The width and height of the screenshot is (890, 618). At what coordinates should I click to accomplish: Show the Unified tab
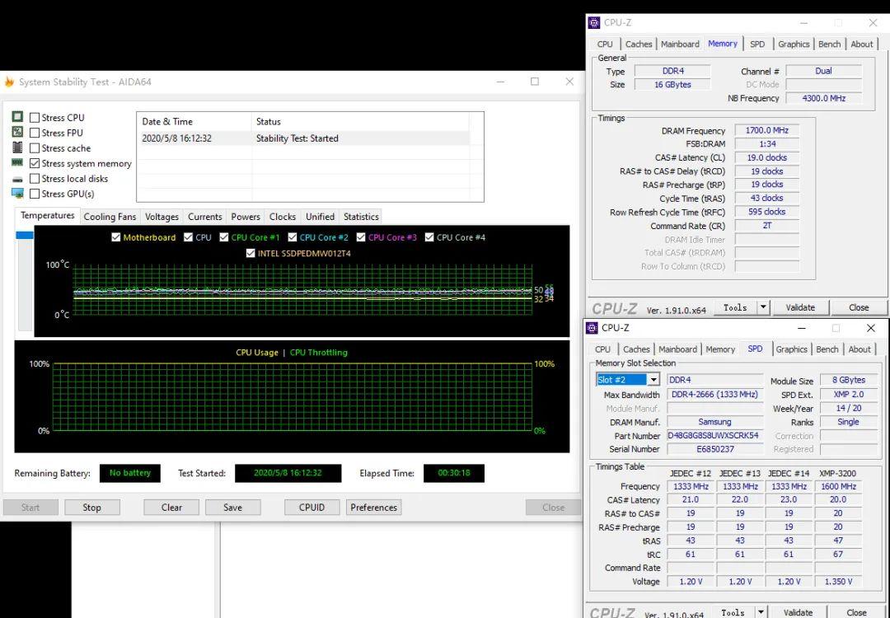coord(320,217)
